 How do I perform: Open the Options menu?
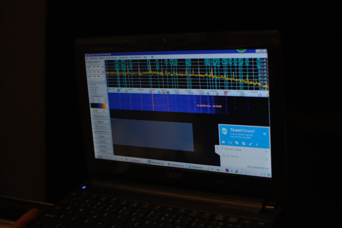pyautogui.click(x=102, y=58)
